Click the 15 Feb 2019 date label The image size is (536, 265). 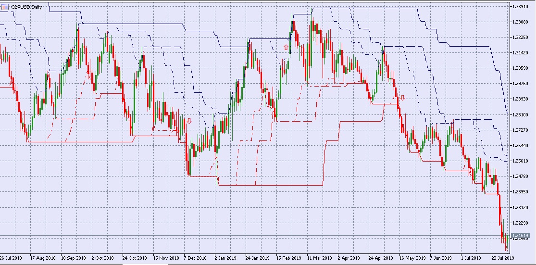[x=288, y=258]
